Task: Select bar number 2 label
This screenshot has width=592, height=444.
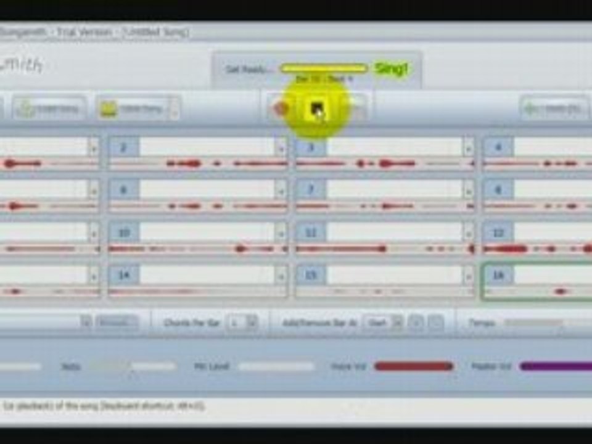Action: coord(124,147)
